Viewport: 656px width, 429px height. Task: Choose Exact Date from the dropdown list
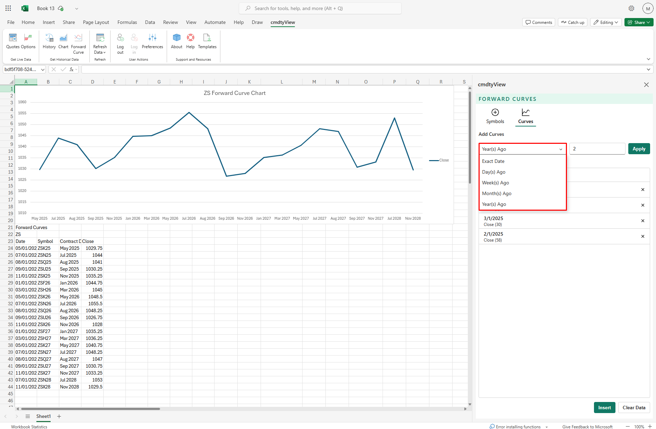522,161
